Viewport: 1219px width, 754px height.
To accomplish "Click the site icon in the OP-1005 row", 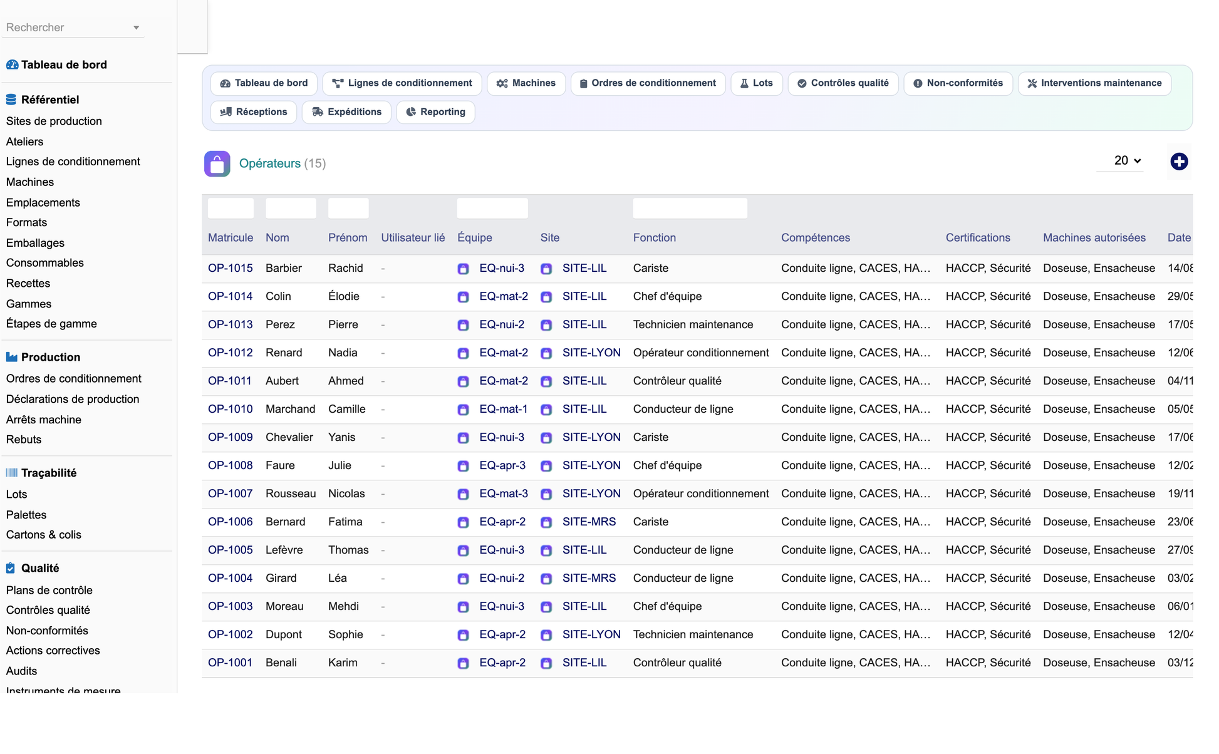I will 546,550.
